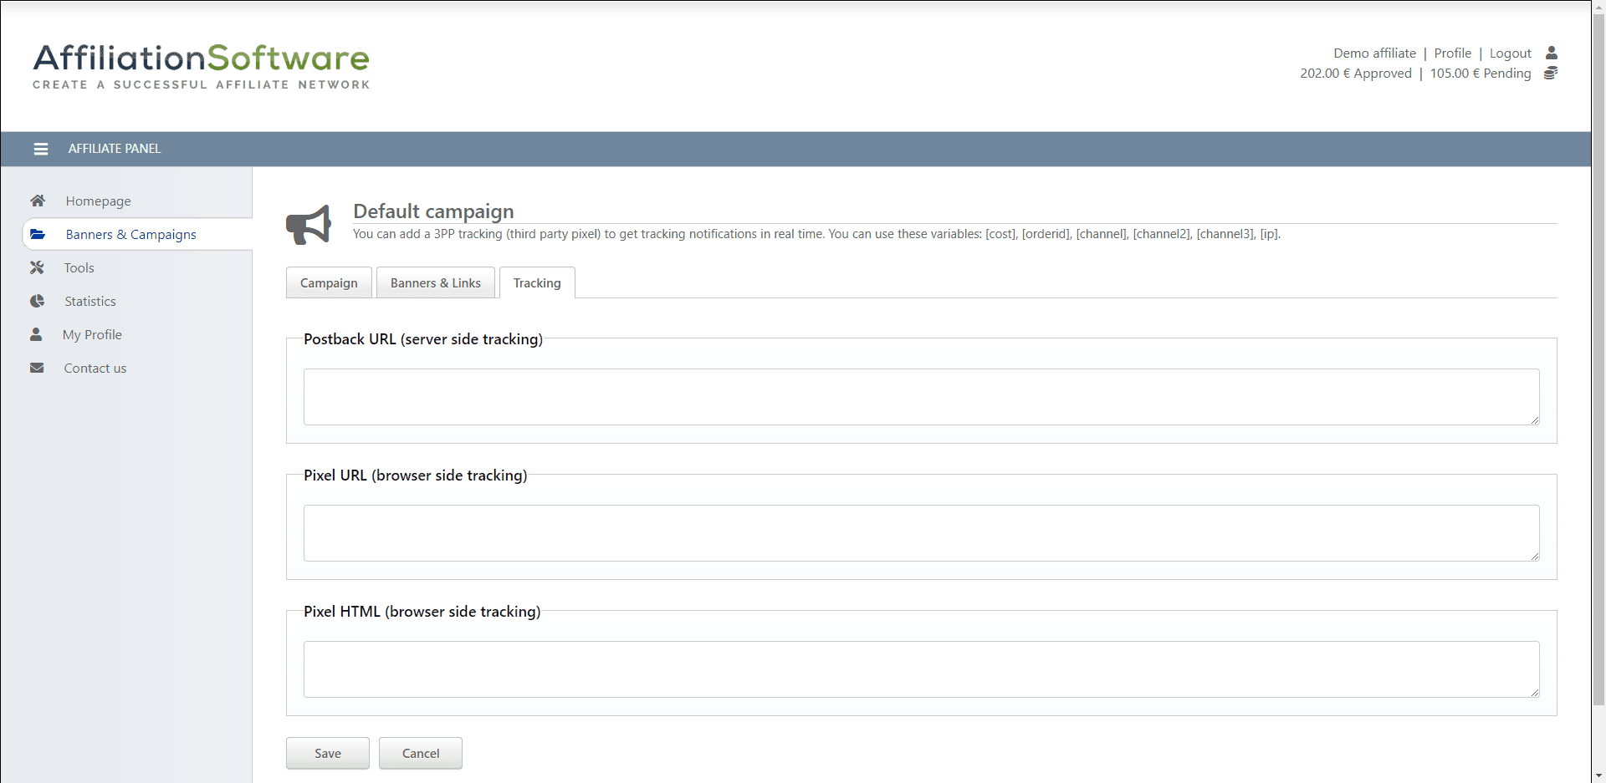Click the user icon beside Logout
The image size is (1606, 783).
click(x=1551, y=53)
